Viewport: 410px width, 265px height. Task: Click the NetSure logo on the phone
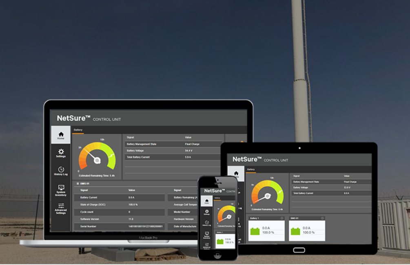point(215,191)
